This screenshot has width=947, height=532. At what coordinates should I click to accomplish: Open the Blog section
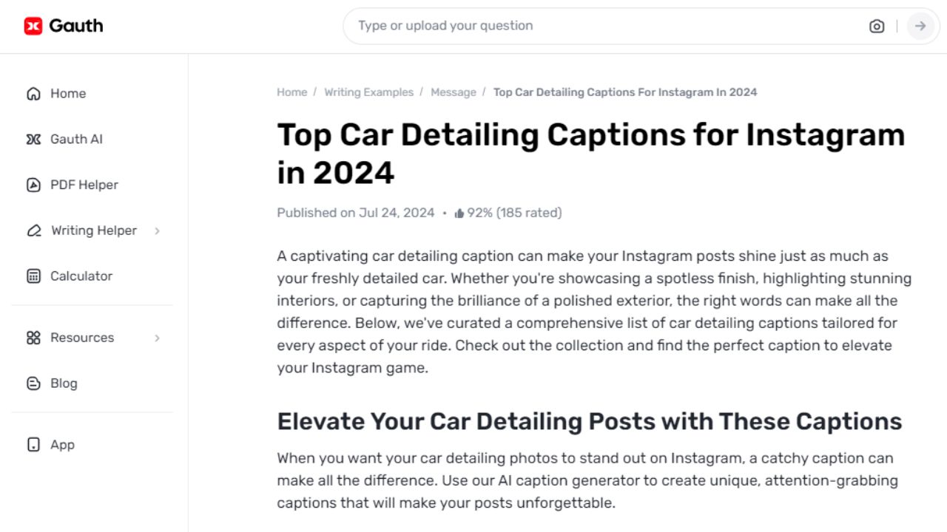[64, 383]
